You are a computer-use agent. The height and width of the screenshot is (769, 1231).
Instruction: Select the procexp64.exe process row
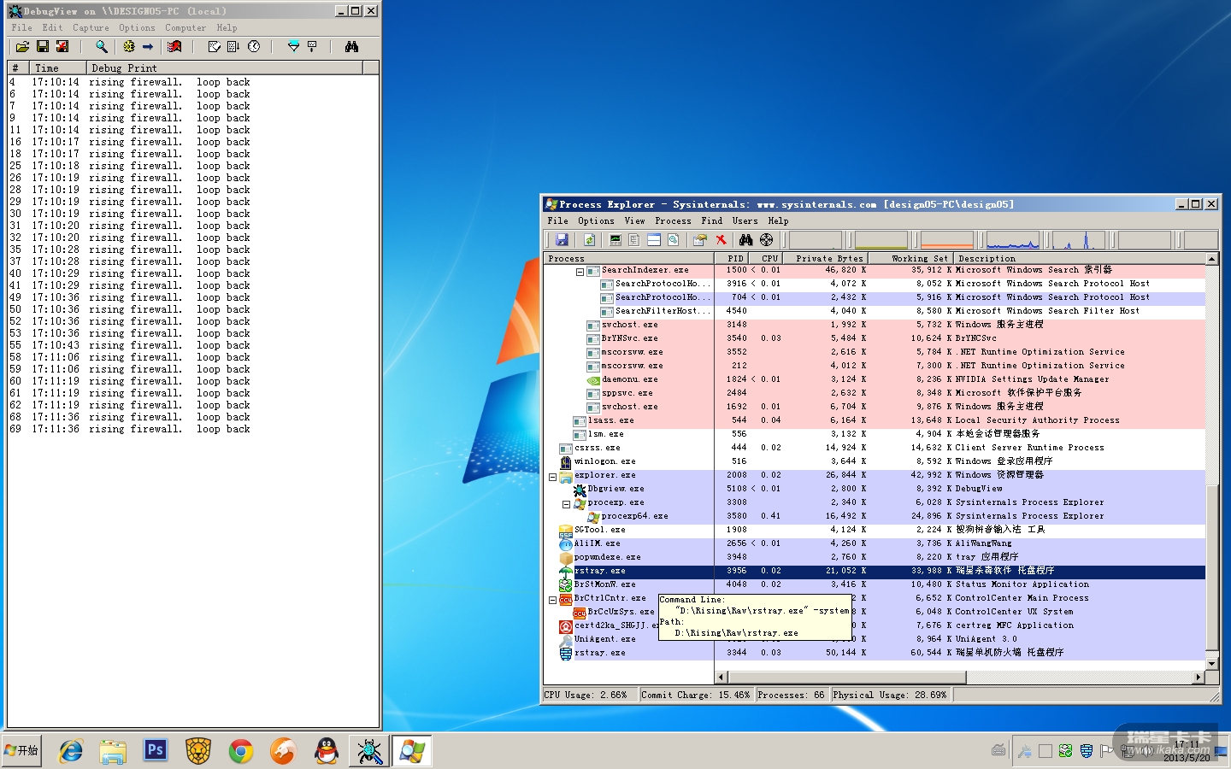pyautogui.click(x=634, y=516)
